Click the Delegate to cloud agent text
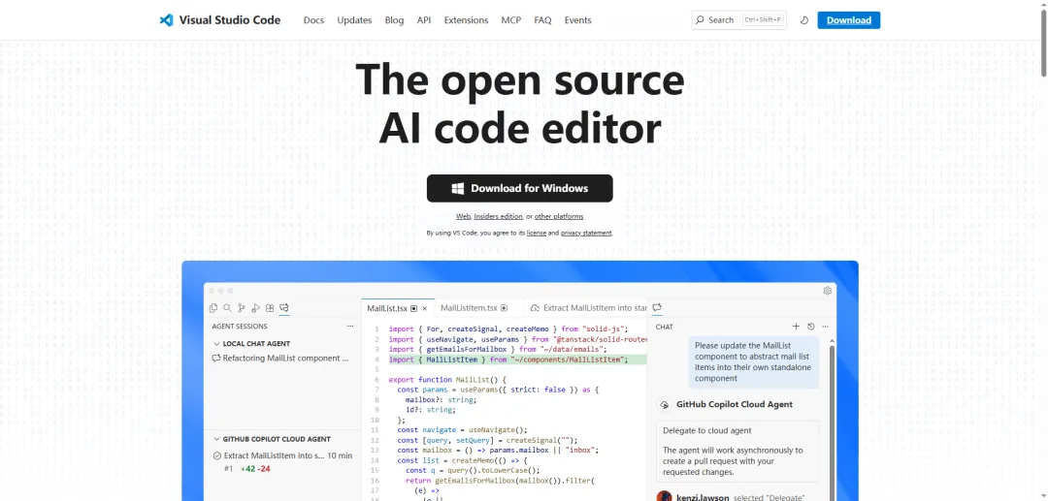 (x=707, y=430)
